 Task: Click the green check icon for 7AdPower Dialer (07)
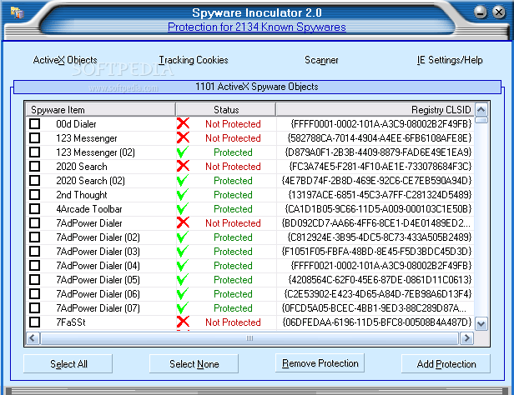(183, 307)
